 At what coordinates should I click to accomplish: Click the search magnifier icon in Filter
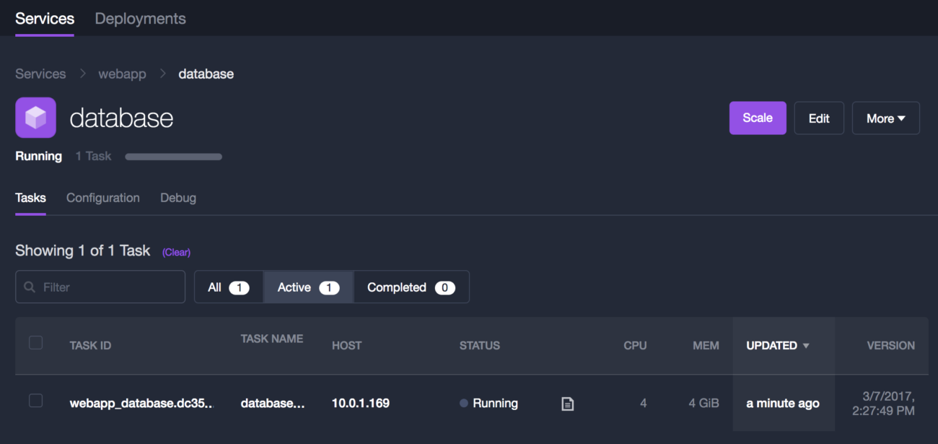[x=30, y=287]
